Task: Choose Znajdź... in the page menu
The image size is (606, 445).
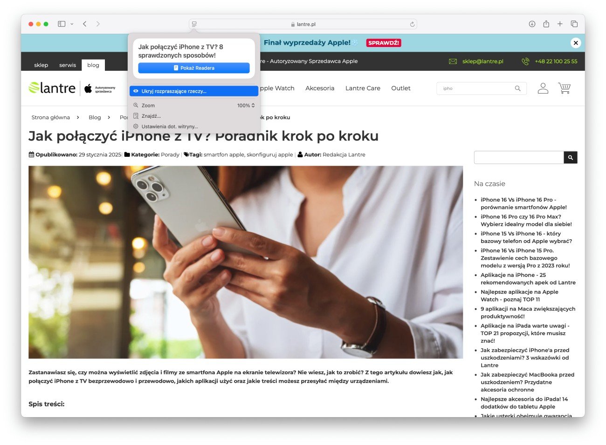Action: (194, 116)
